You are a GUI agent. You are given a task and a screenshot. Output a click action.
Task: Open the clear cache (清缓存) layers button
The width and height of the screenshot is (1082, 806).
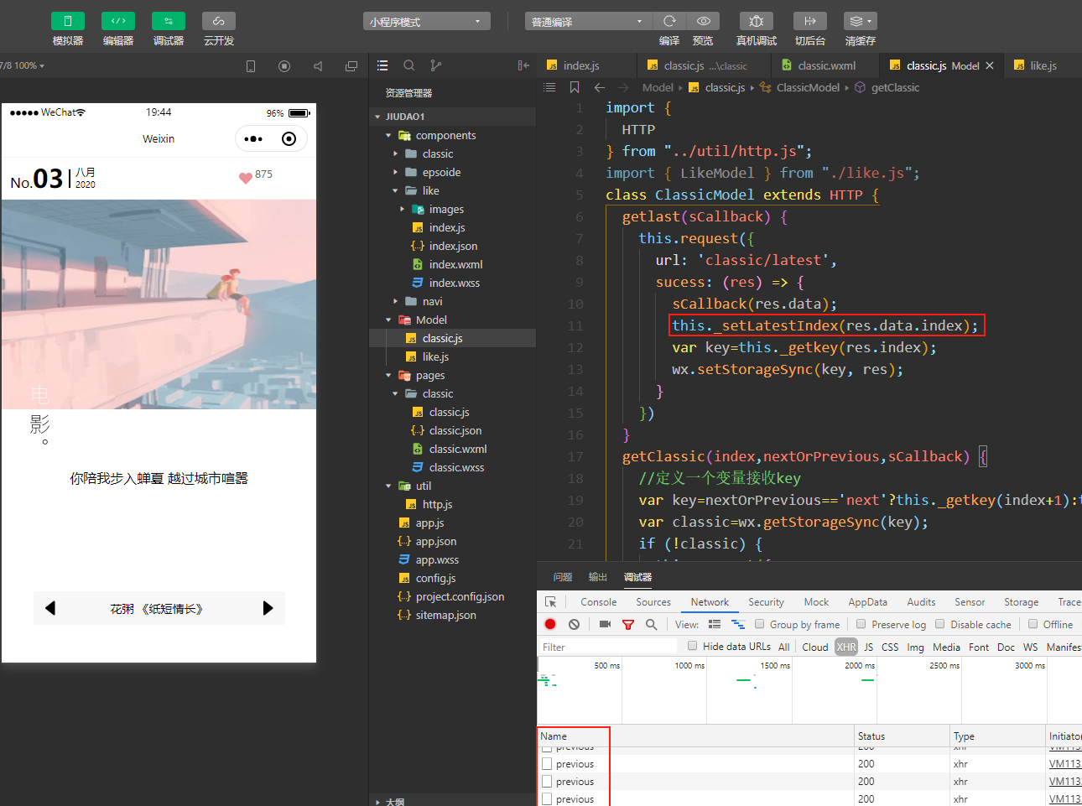861,21
